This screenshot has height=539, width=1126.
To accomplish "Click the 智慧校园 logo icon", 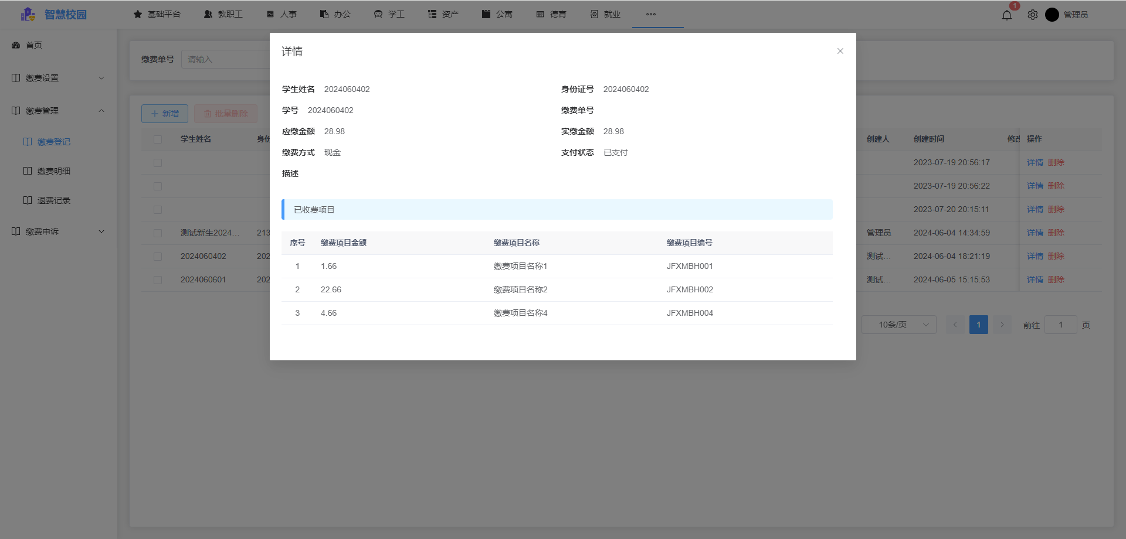I will point(28,15).
